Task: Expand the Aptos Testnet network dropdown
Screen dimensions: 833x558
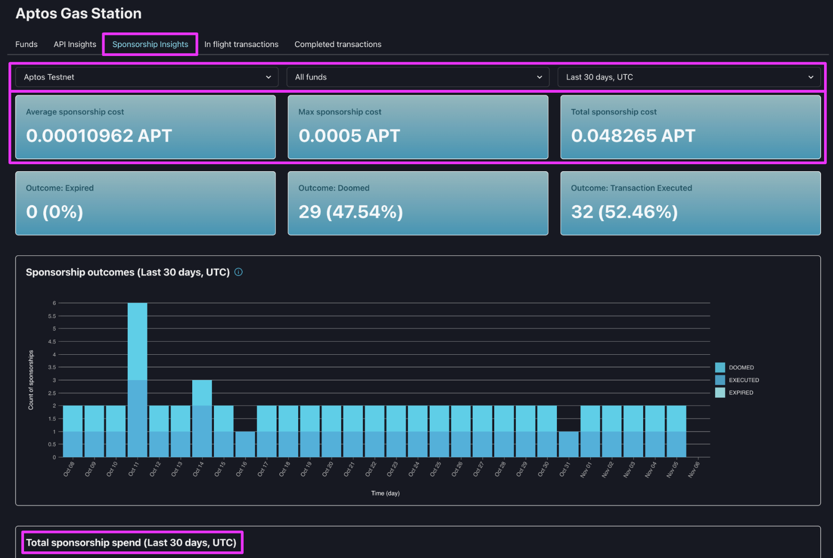Action: [147, 77]
